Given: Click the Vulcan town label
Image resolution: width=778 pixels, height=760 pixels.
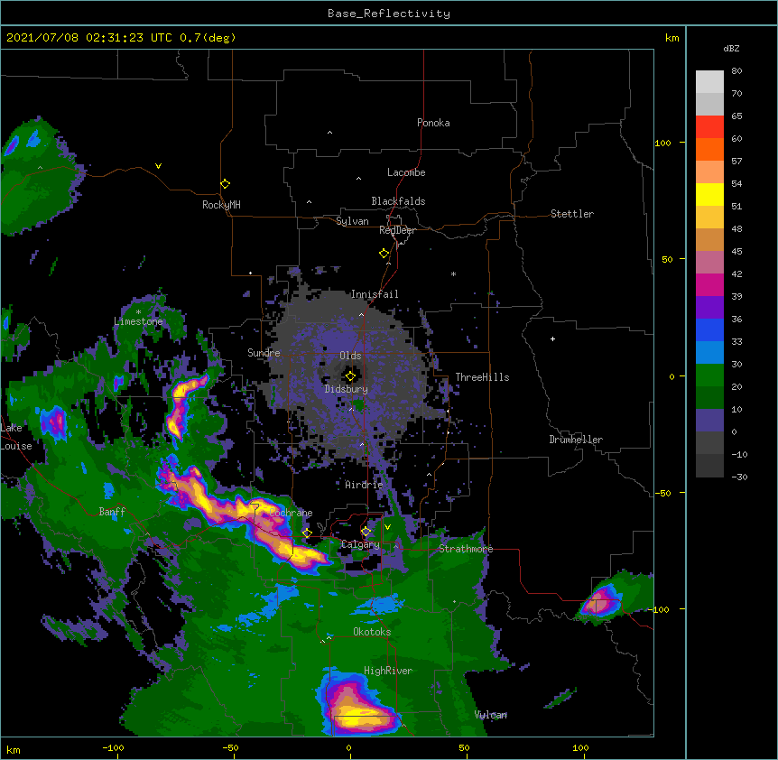Looking at the screenshot, I should [491, 715].
